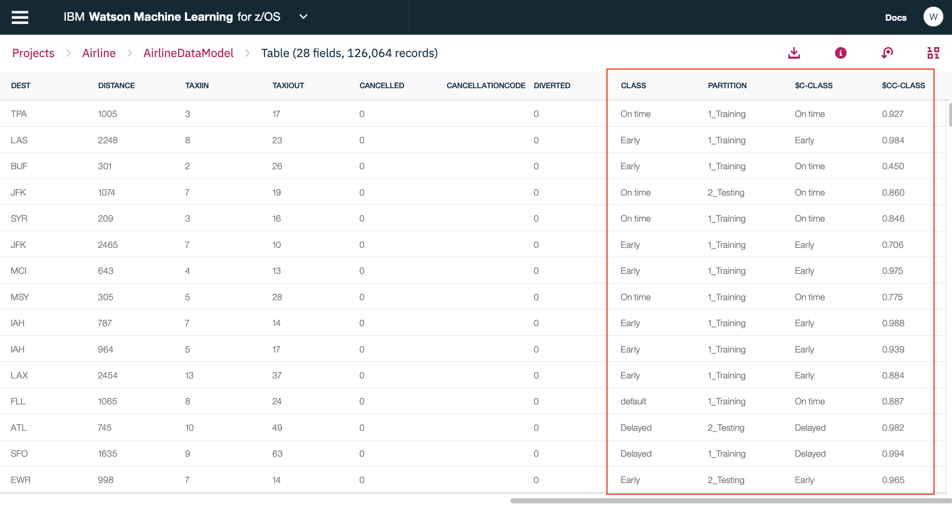Select the MSY destination cell
The width and height of the screenshot is (952, 511).
coord(20,297)
